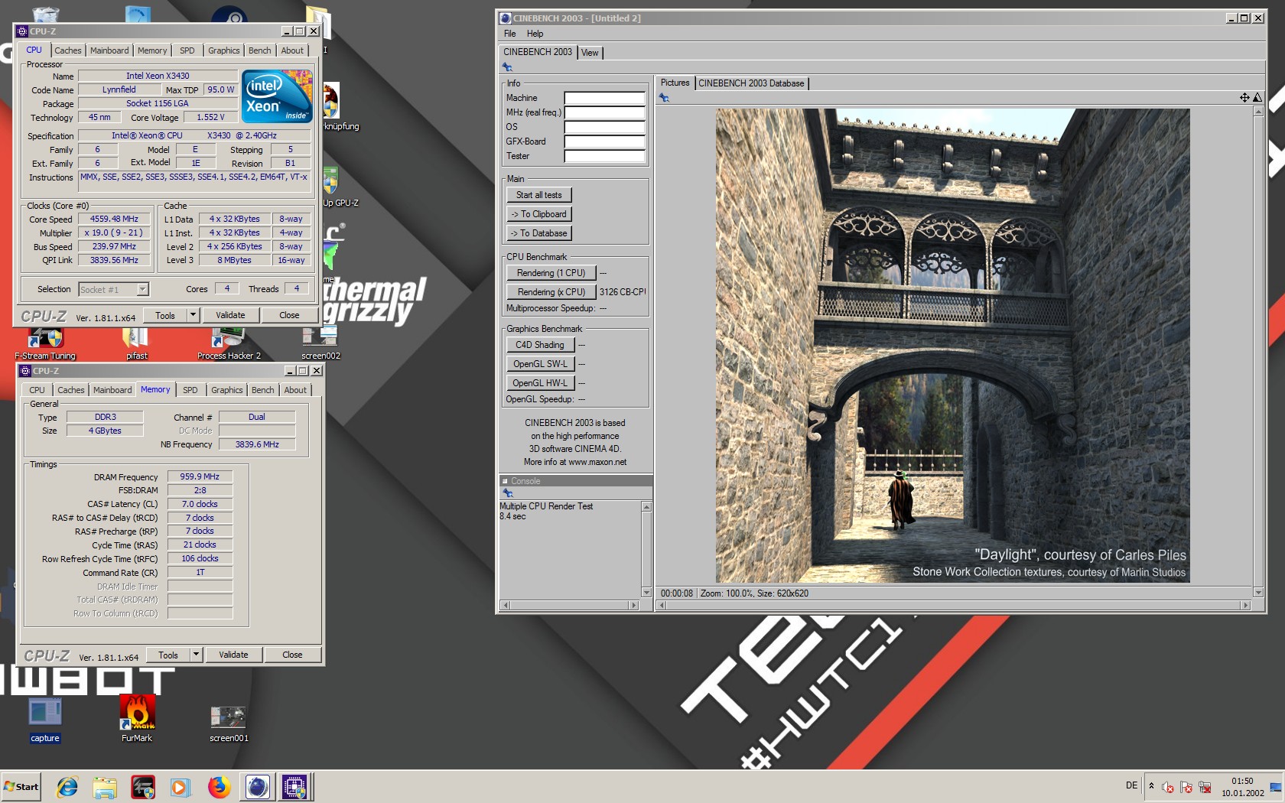The height and width of the screenshot is (803, 1285).
Task: Run C4D Shading benchmark
Action: pos(540,345)
